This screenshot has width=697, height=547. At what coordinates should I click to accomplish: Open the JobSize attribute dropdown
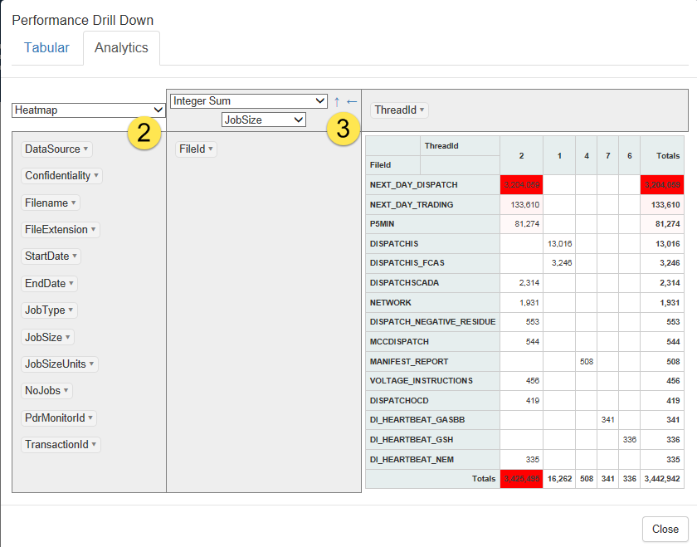[264, 120]
